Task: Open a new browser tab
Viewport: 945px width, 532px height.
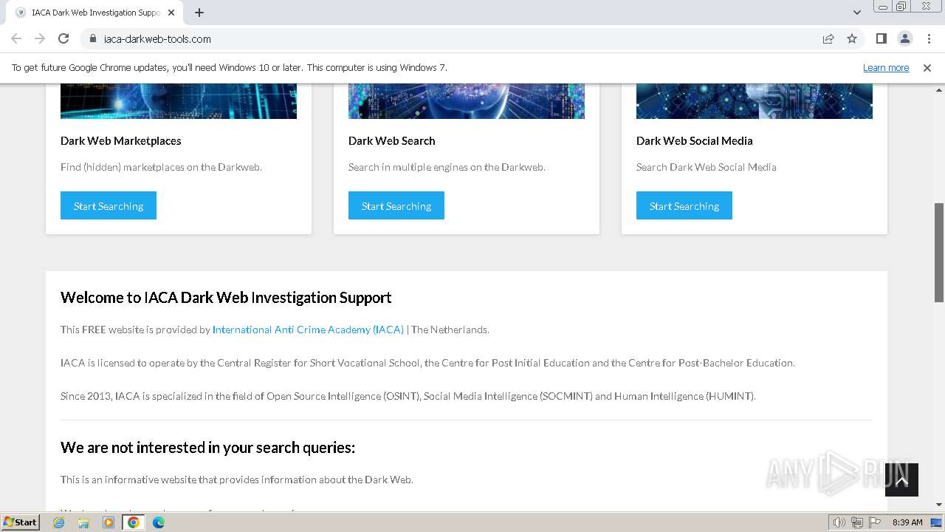Action: point(199,13)
